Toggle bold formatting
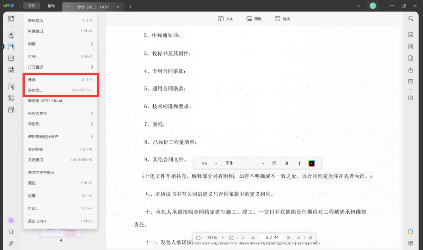423x250 pixels. (x=287, y=163)
